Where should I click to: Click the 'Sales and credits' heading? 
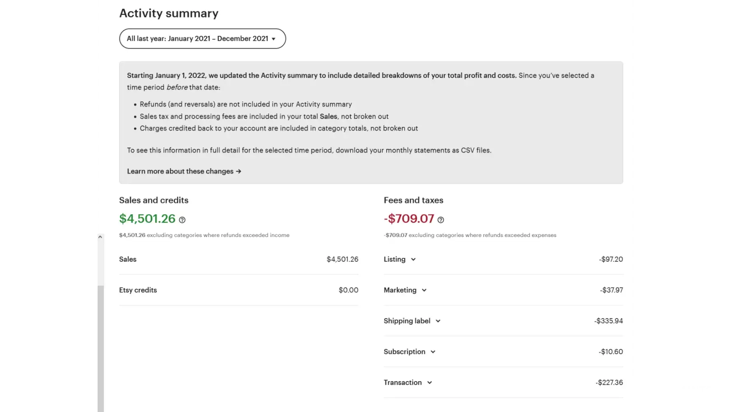pyautogui.click(x=154, y=200)
